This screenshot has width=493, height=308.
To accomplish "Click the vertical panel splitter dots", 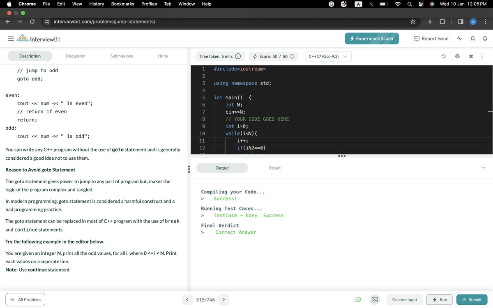I will click(x=189, y=169).
